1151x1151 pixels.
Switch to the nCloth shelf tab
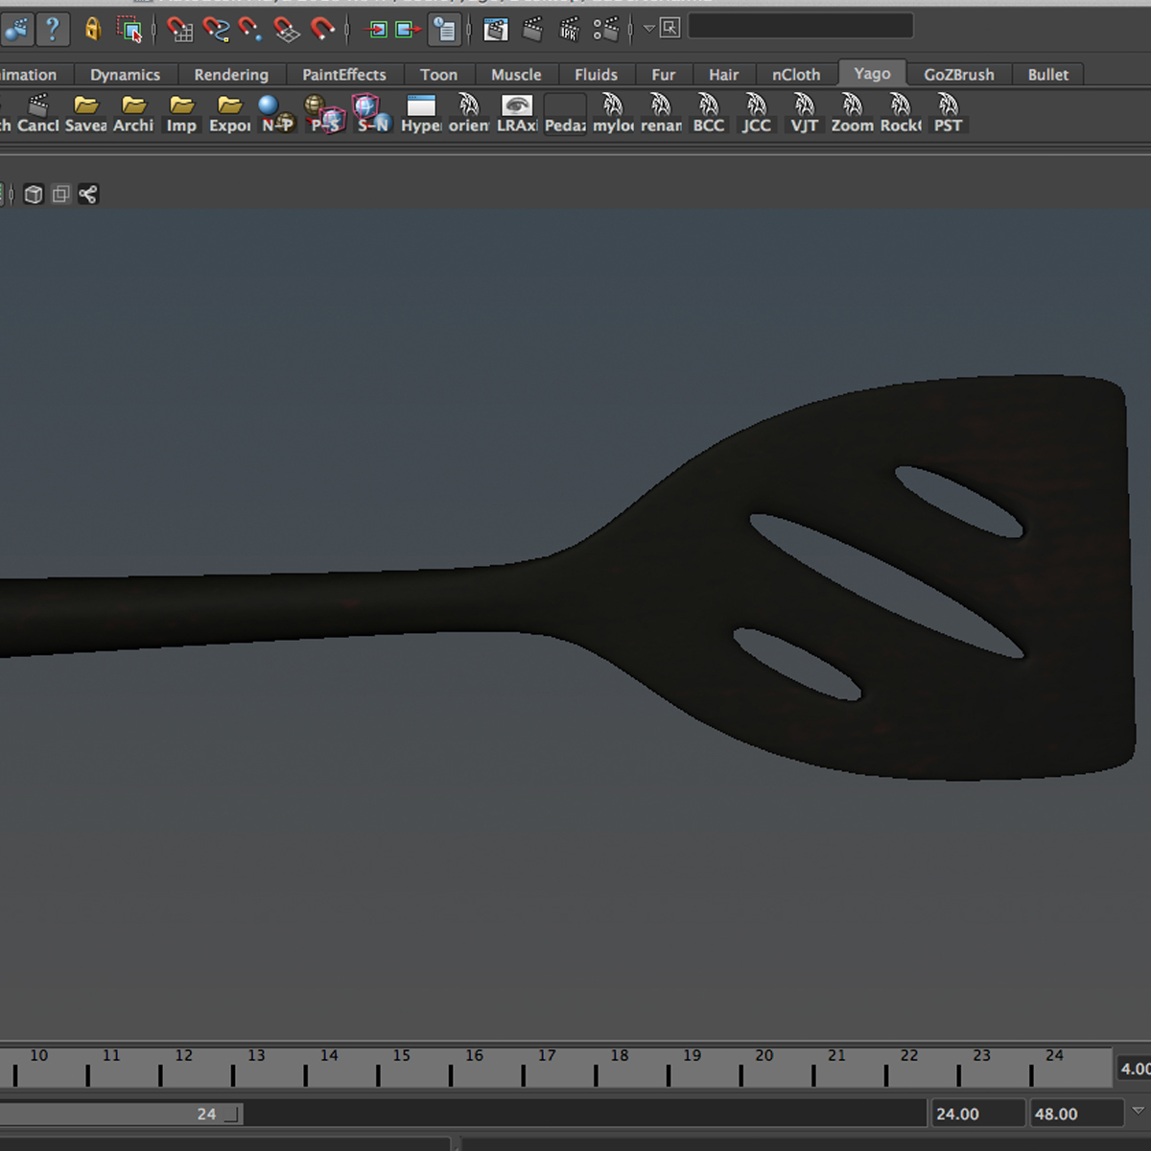click(796, 75)
